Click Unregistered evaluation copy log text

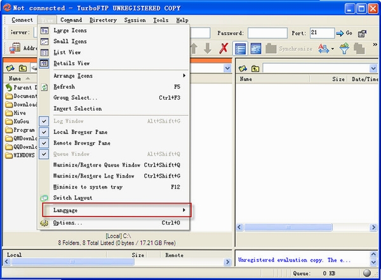294,260
